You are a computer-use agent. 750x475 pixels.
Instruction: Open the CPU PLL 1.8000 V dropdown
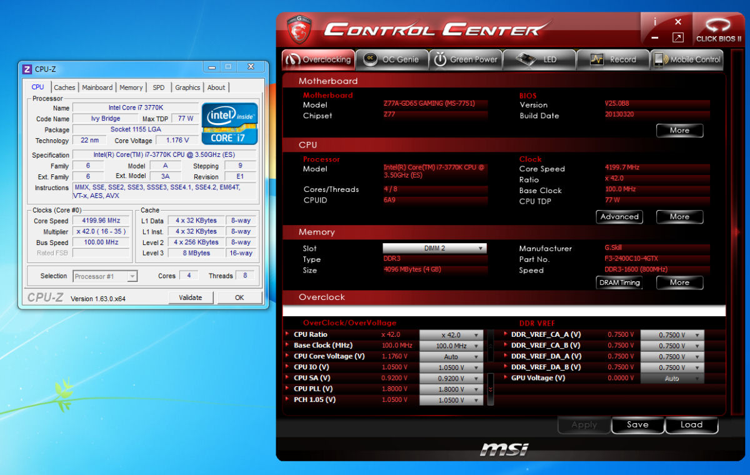(451, 389)
